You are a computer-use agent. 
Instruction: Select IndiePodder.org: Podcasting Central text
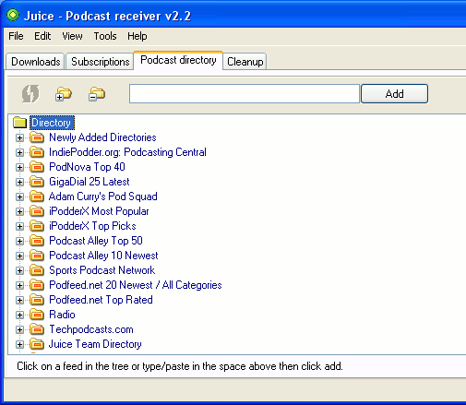point(127,152)
